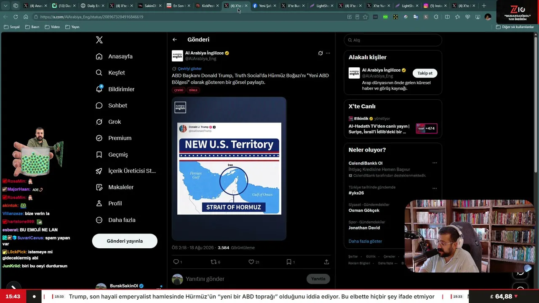Click Takip et for Al Arabiya

[x=425, y=73]
